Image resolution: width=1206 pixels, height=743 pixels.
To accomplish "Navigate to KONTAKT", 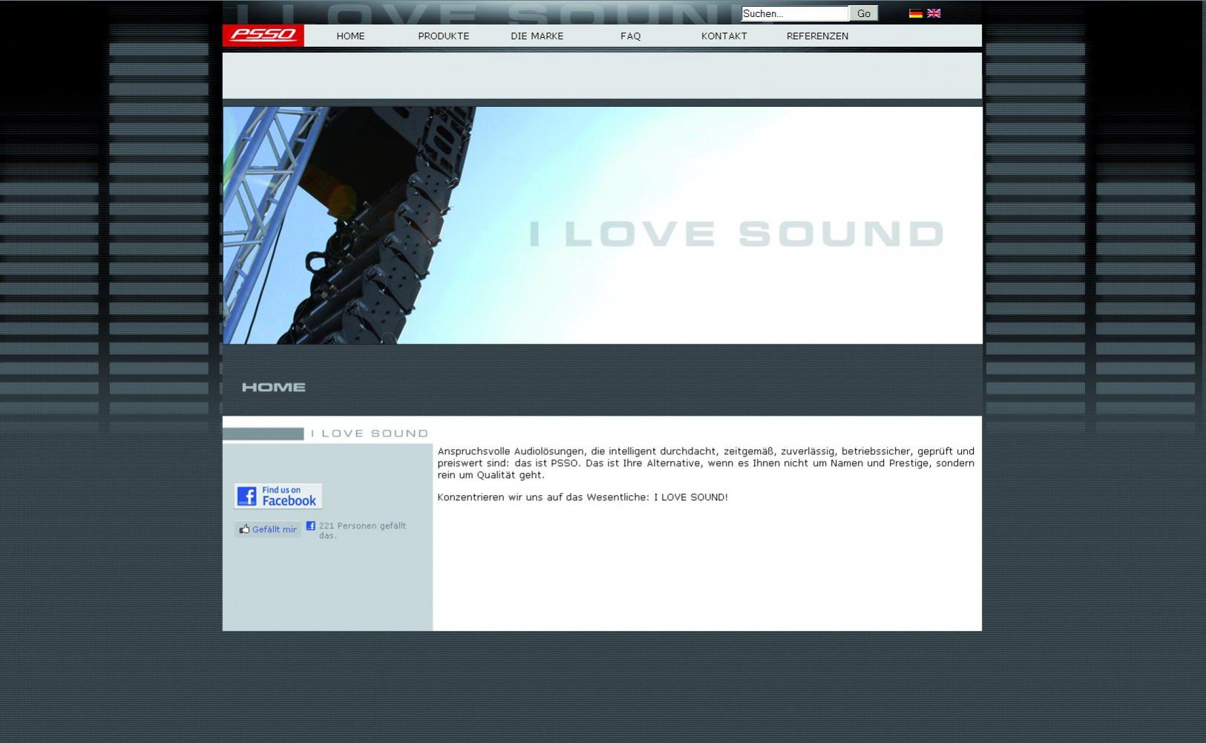I will (724, 36).
